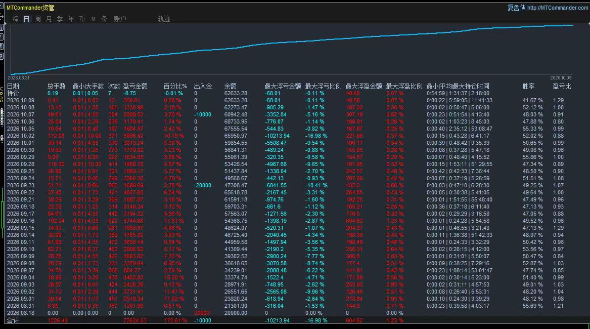Open the http://MTCommander.com link
The width and height of the screenshot is (590, 329).
coord(558,8)
